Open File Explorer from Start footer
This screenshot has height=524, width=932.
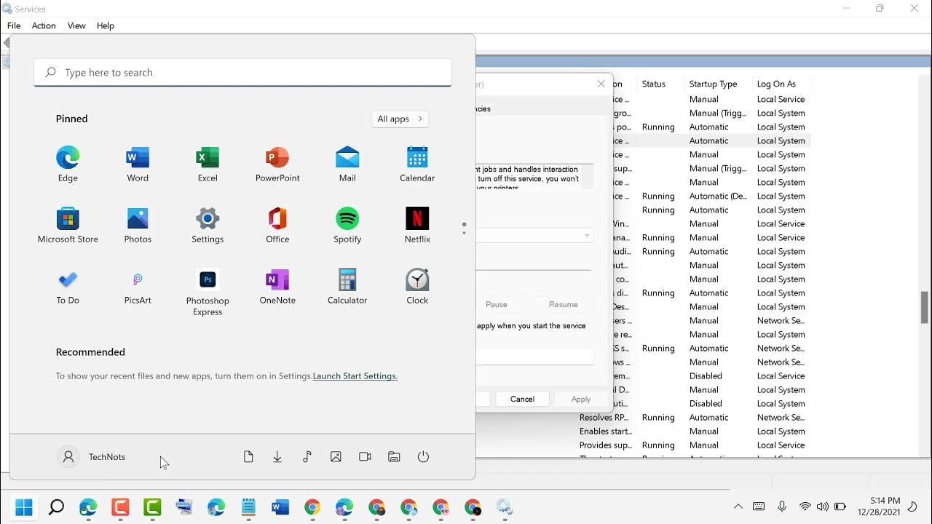pyautogui.click(x=394, y=456)
